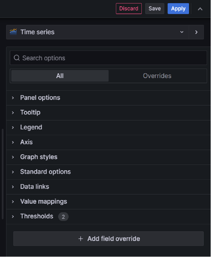The width and height of the screenshot is (211, 257).
Task: Click the Time series chart icon
Action: click(13, 32)
